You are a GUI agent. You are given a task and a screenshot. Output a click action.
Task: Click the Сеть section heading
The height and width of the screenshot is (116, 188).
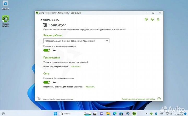46,73
